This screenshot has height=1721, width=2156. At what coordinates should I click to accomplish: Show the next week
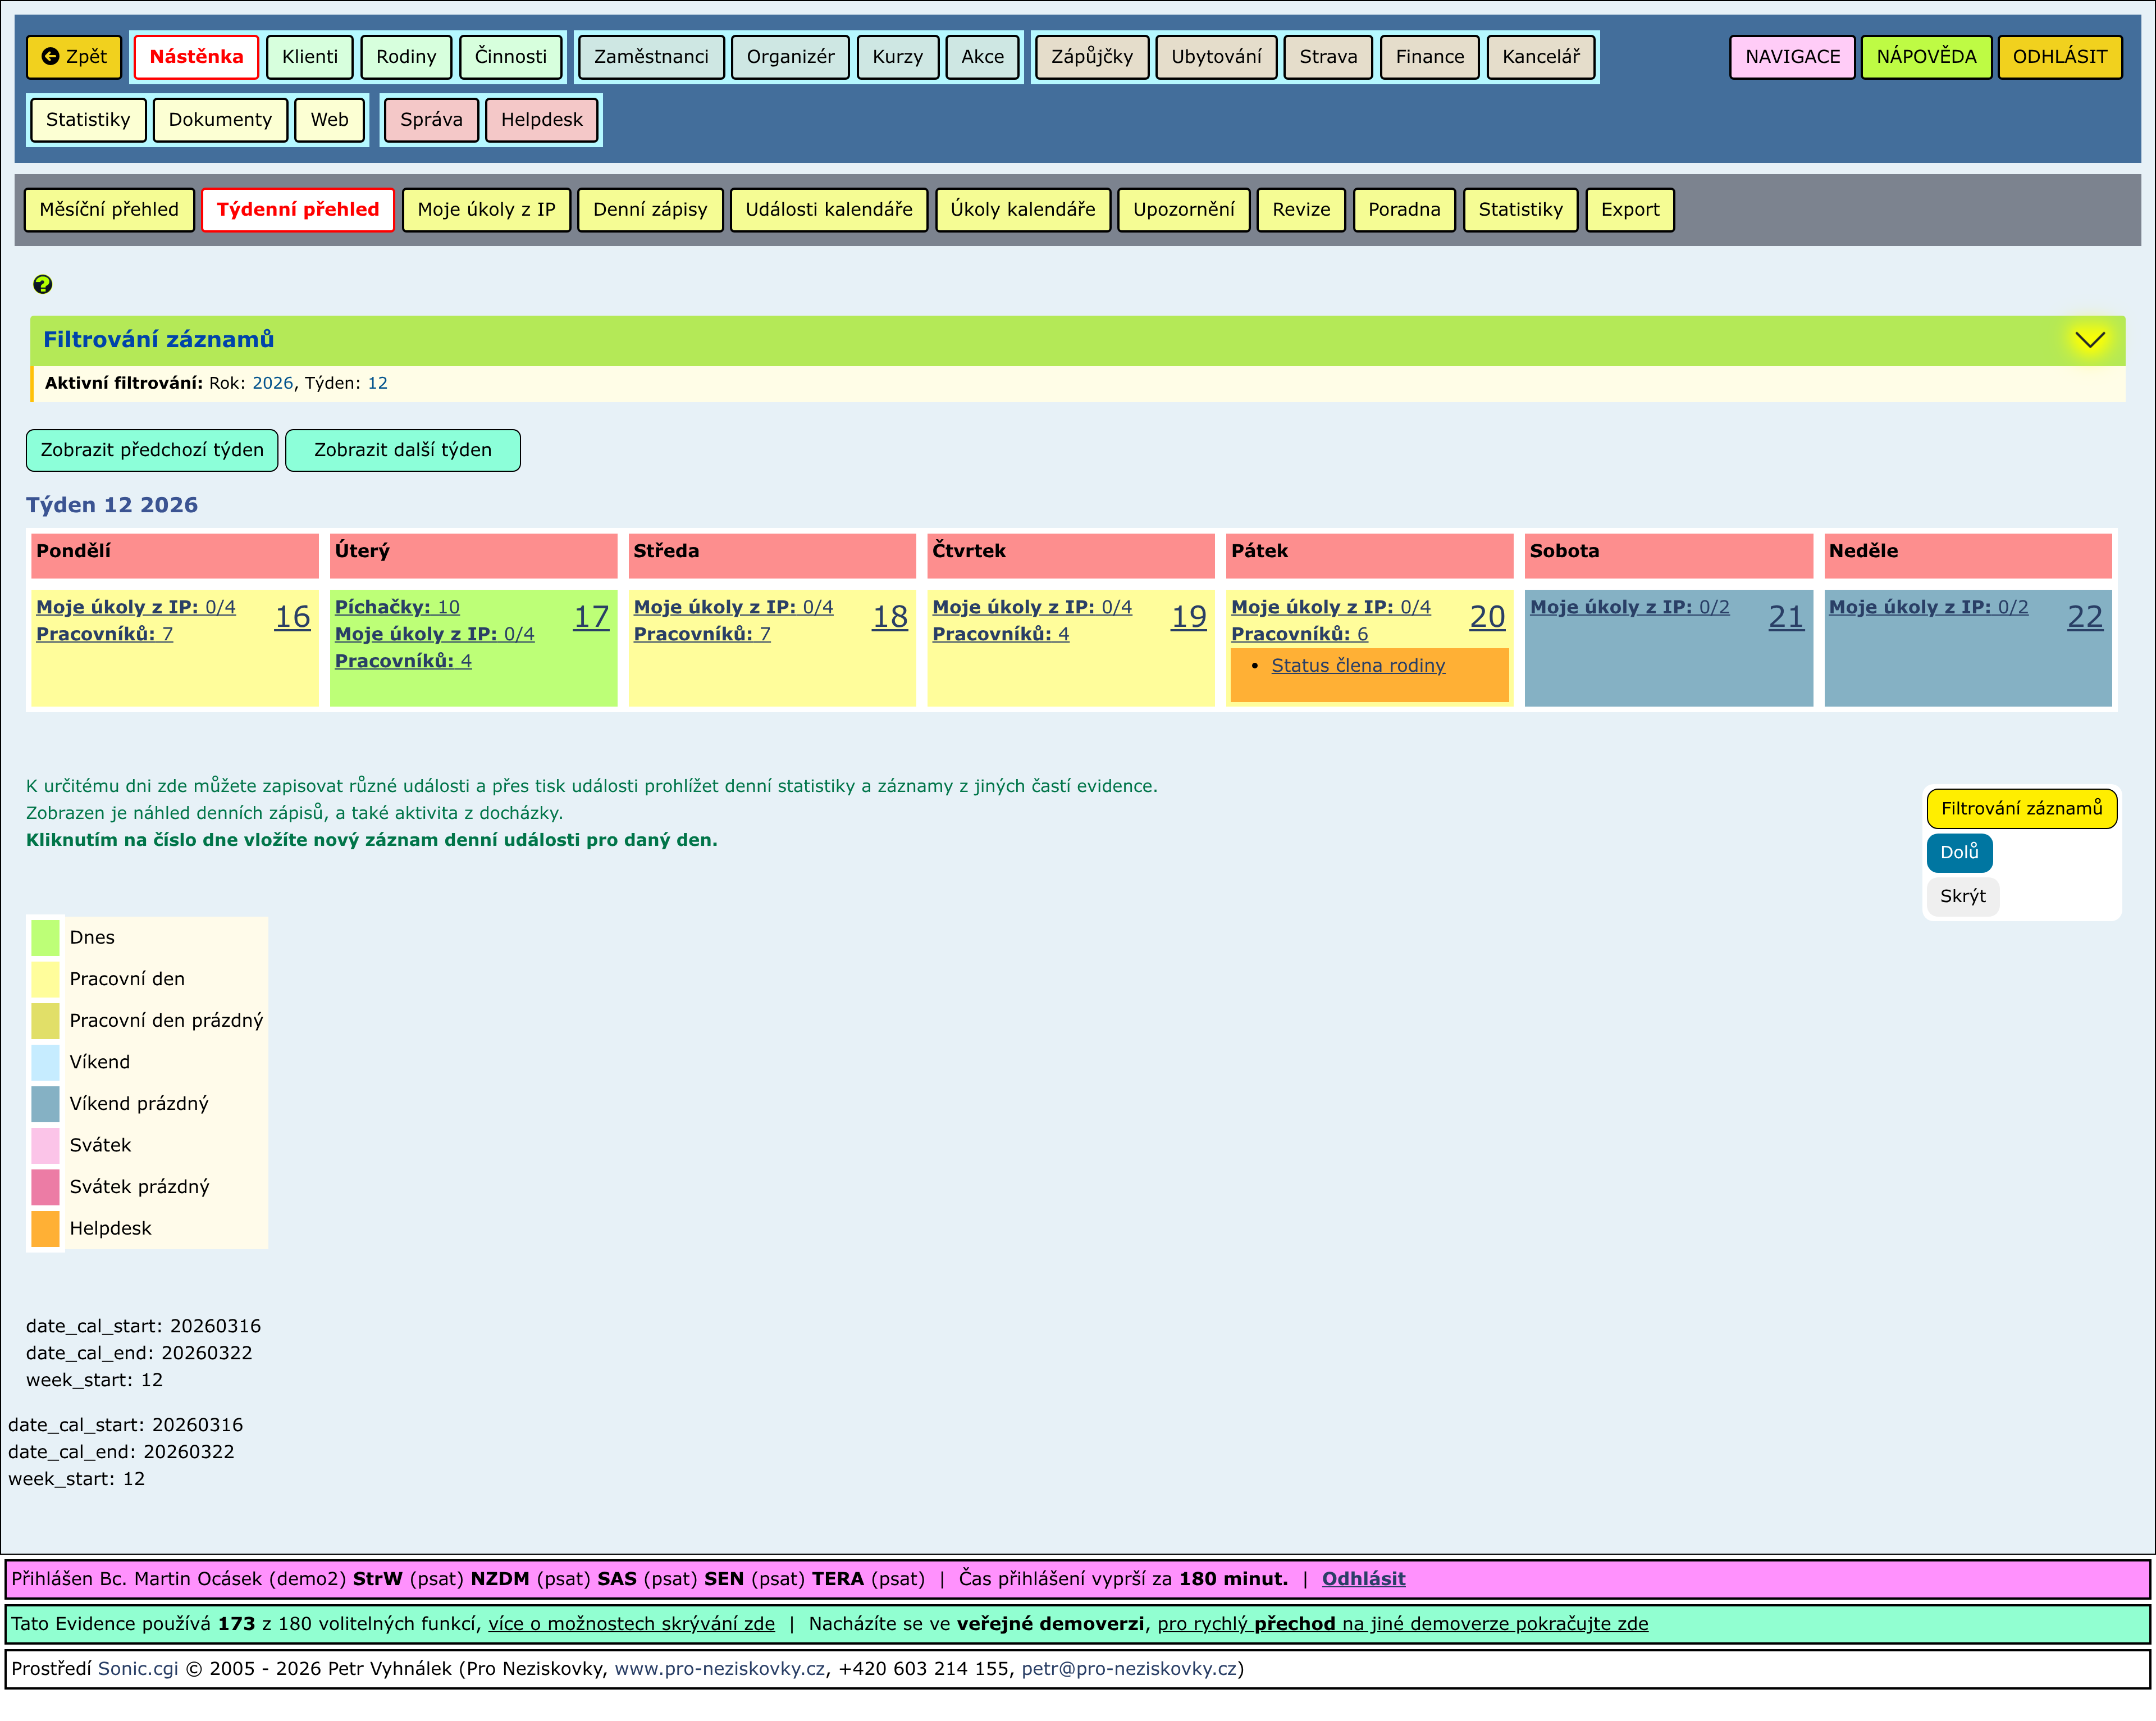(x=402, y=449)
